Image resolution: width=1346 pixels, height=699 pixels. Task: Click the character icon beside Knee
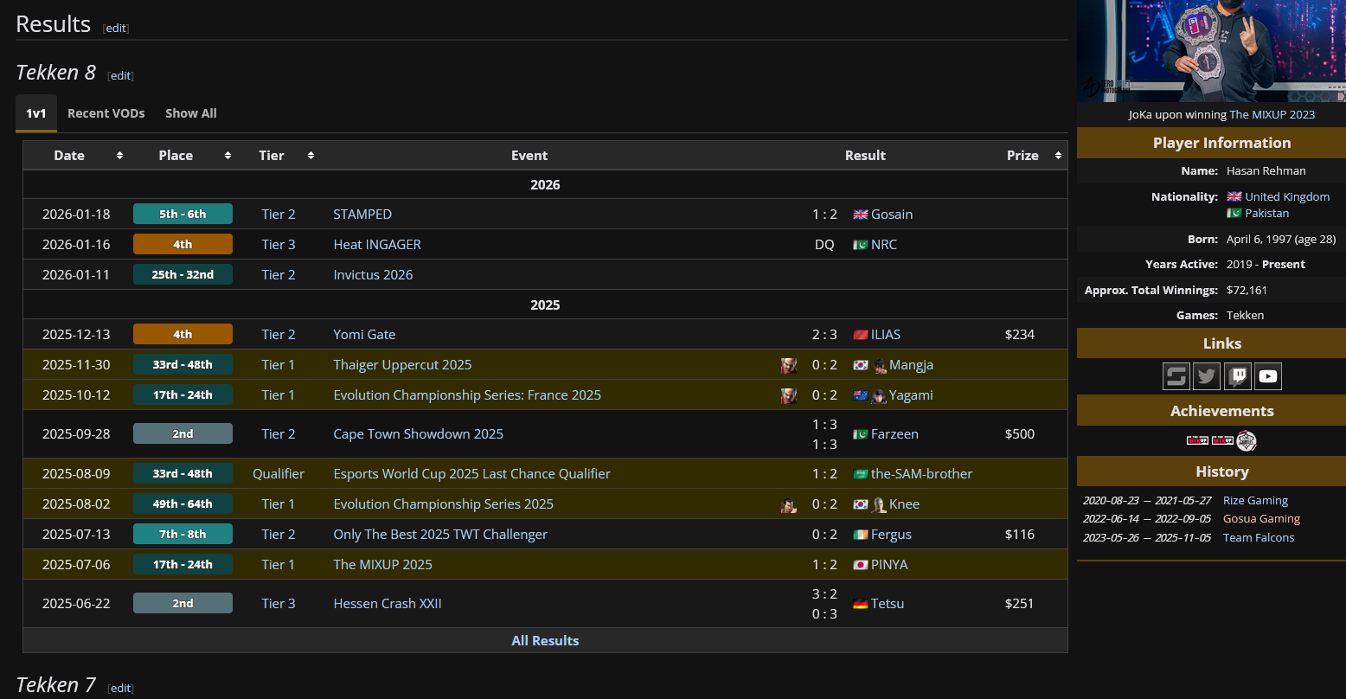click(880, 504)
